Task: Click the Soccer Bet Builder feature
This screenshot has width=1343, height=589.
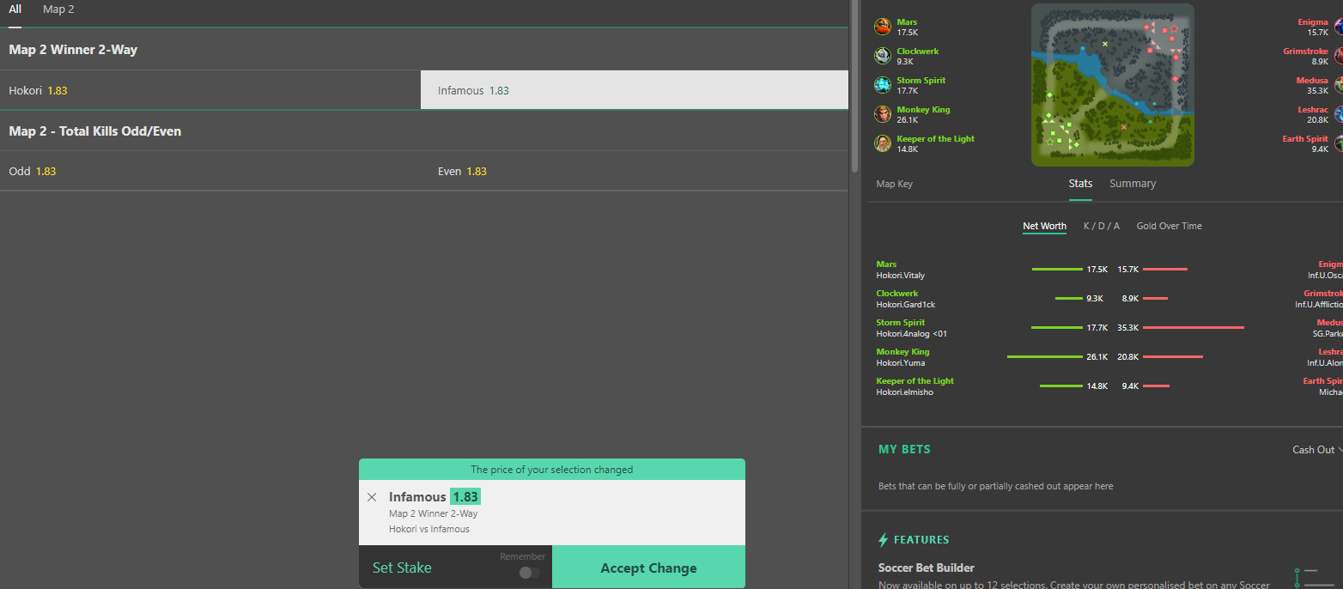Action: click(x=927, y=568)
